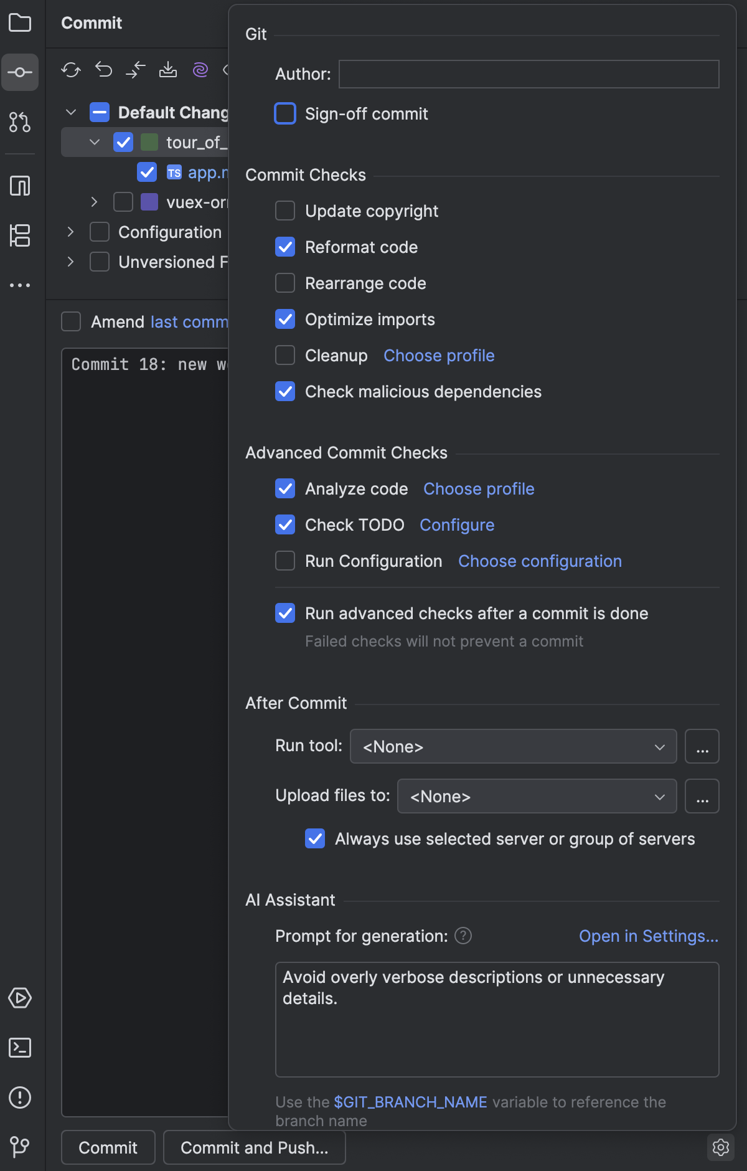747x1171 pixels.
Task: Disable Check TODO option
Action: [x=285, y=524]
